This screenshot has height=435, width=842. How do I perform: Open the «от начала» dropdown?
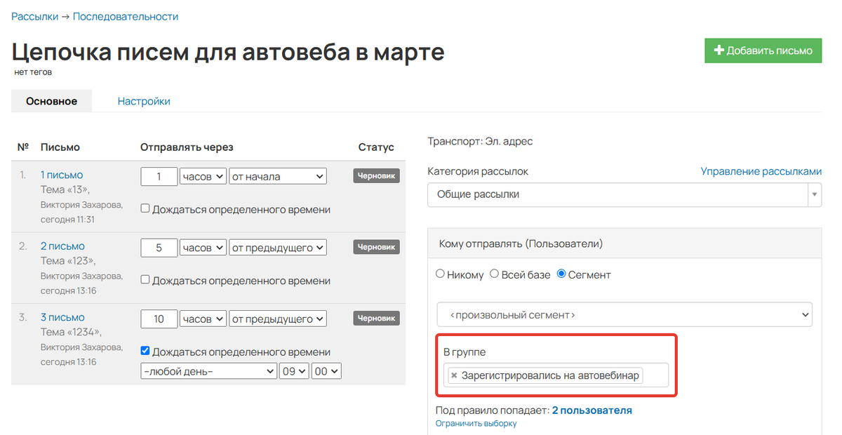[x=279, y=176]
